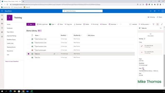Click Create plus icon in the left rail
Viewport: 165px width, 93px height.
coord(2,37)
